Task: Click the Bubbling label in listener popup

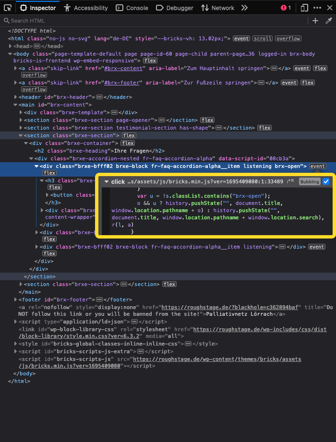Action: point(310,182)
